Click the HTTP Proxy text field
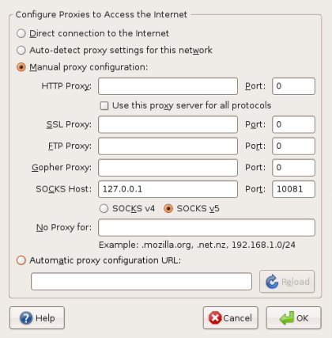Viewport: 332px width, 338px height. [168, 86]
